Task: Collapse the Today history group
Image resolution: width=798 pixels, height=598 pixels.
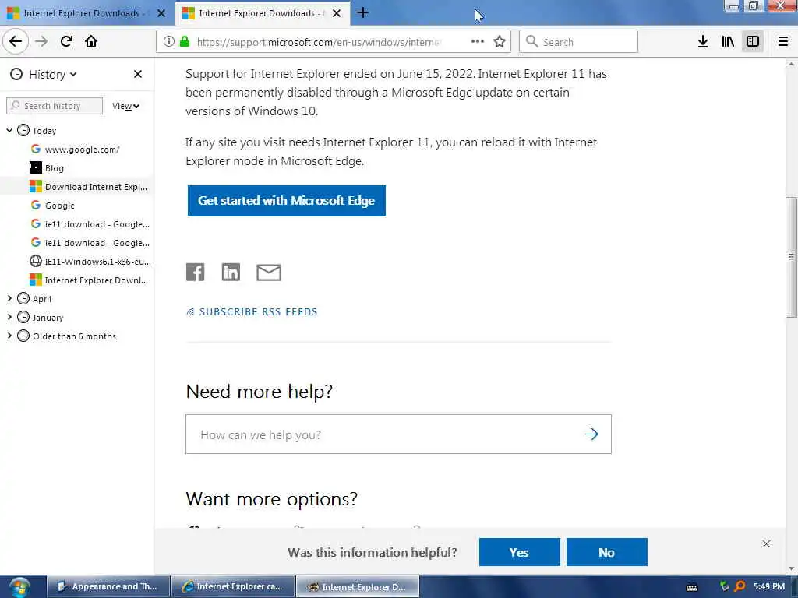Action: [x=9, y=131]
